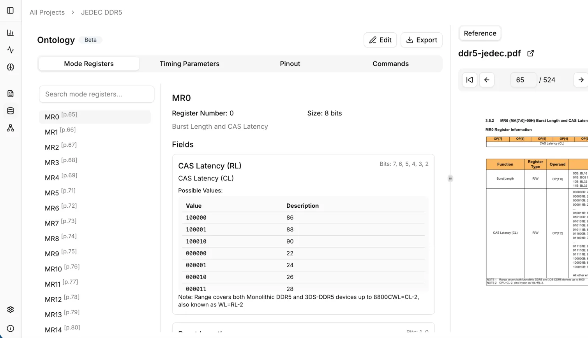Select MR14 in register list
The height and width of the screenshot is (338, 588).
(x=95, y=329)
